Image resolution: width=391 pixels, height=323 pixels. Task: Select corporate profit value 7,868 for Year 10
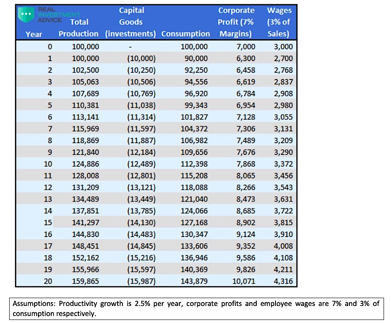[x=246, y=164]
